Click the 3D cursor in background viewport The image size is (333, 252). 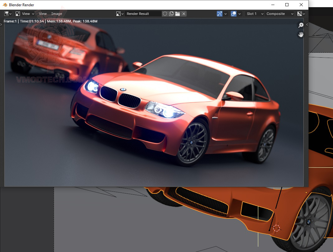point(276,228)
